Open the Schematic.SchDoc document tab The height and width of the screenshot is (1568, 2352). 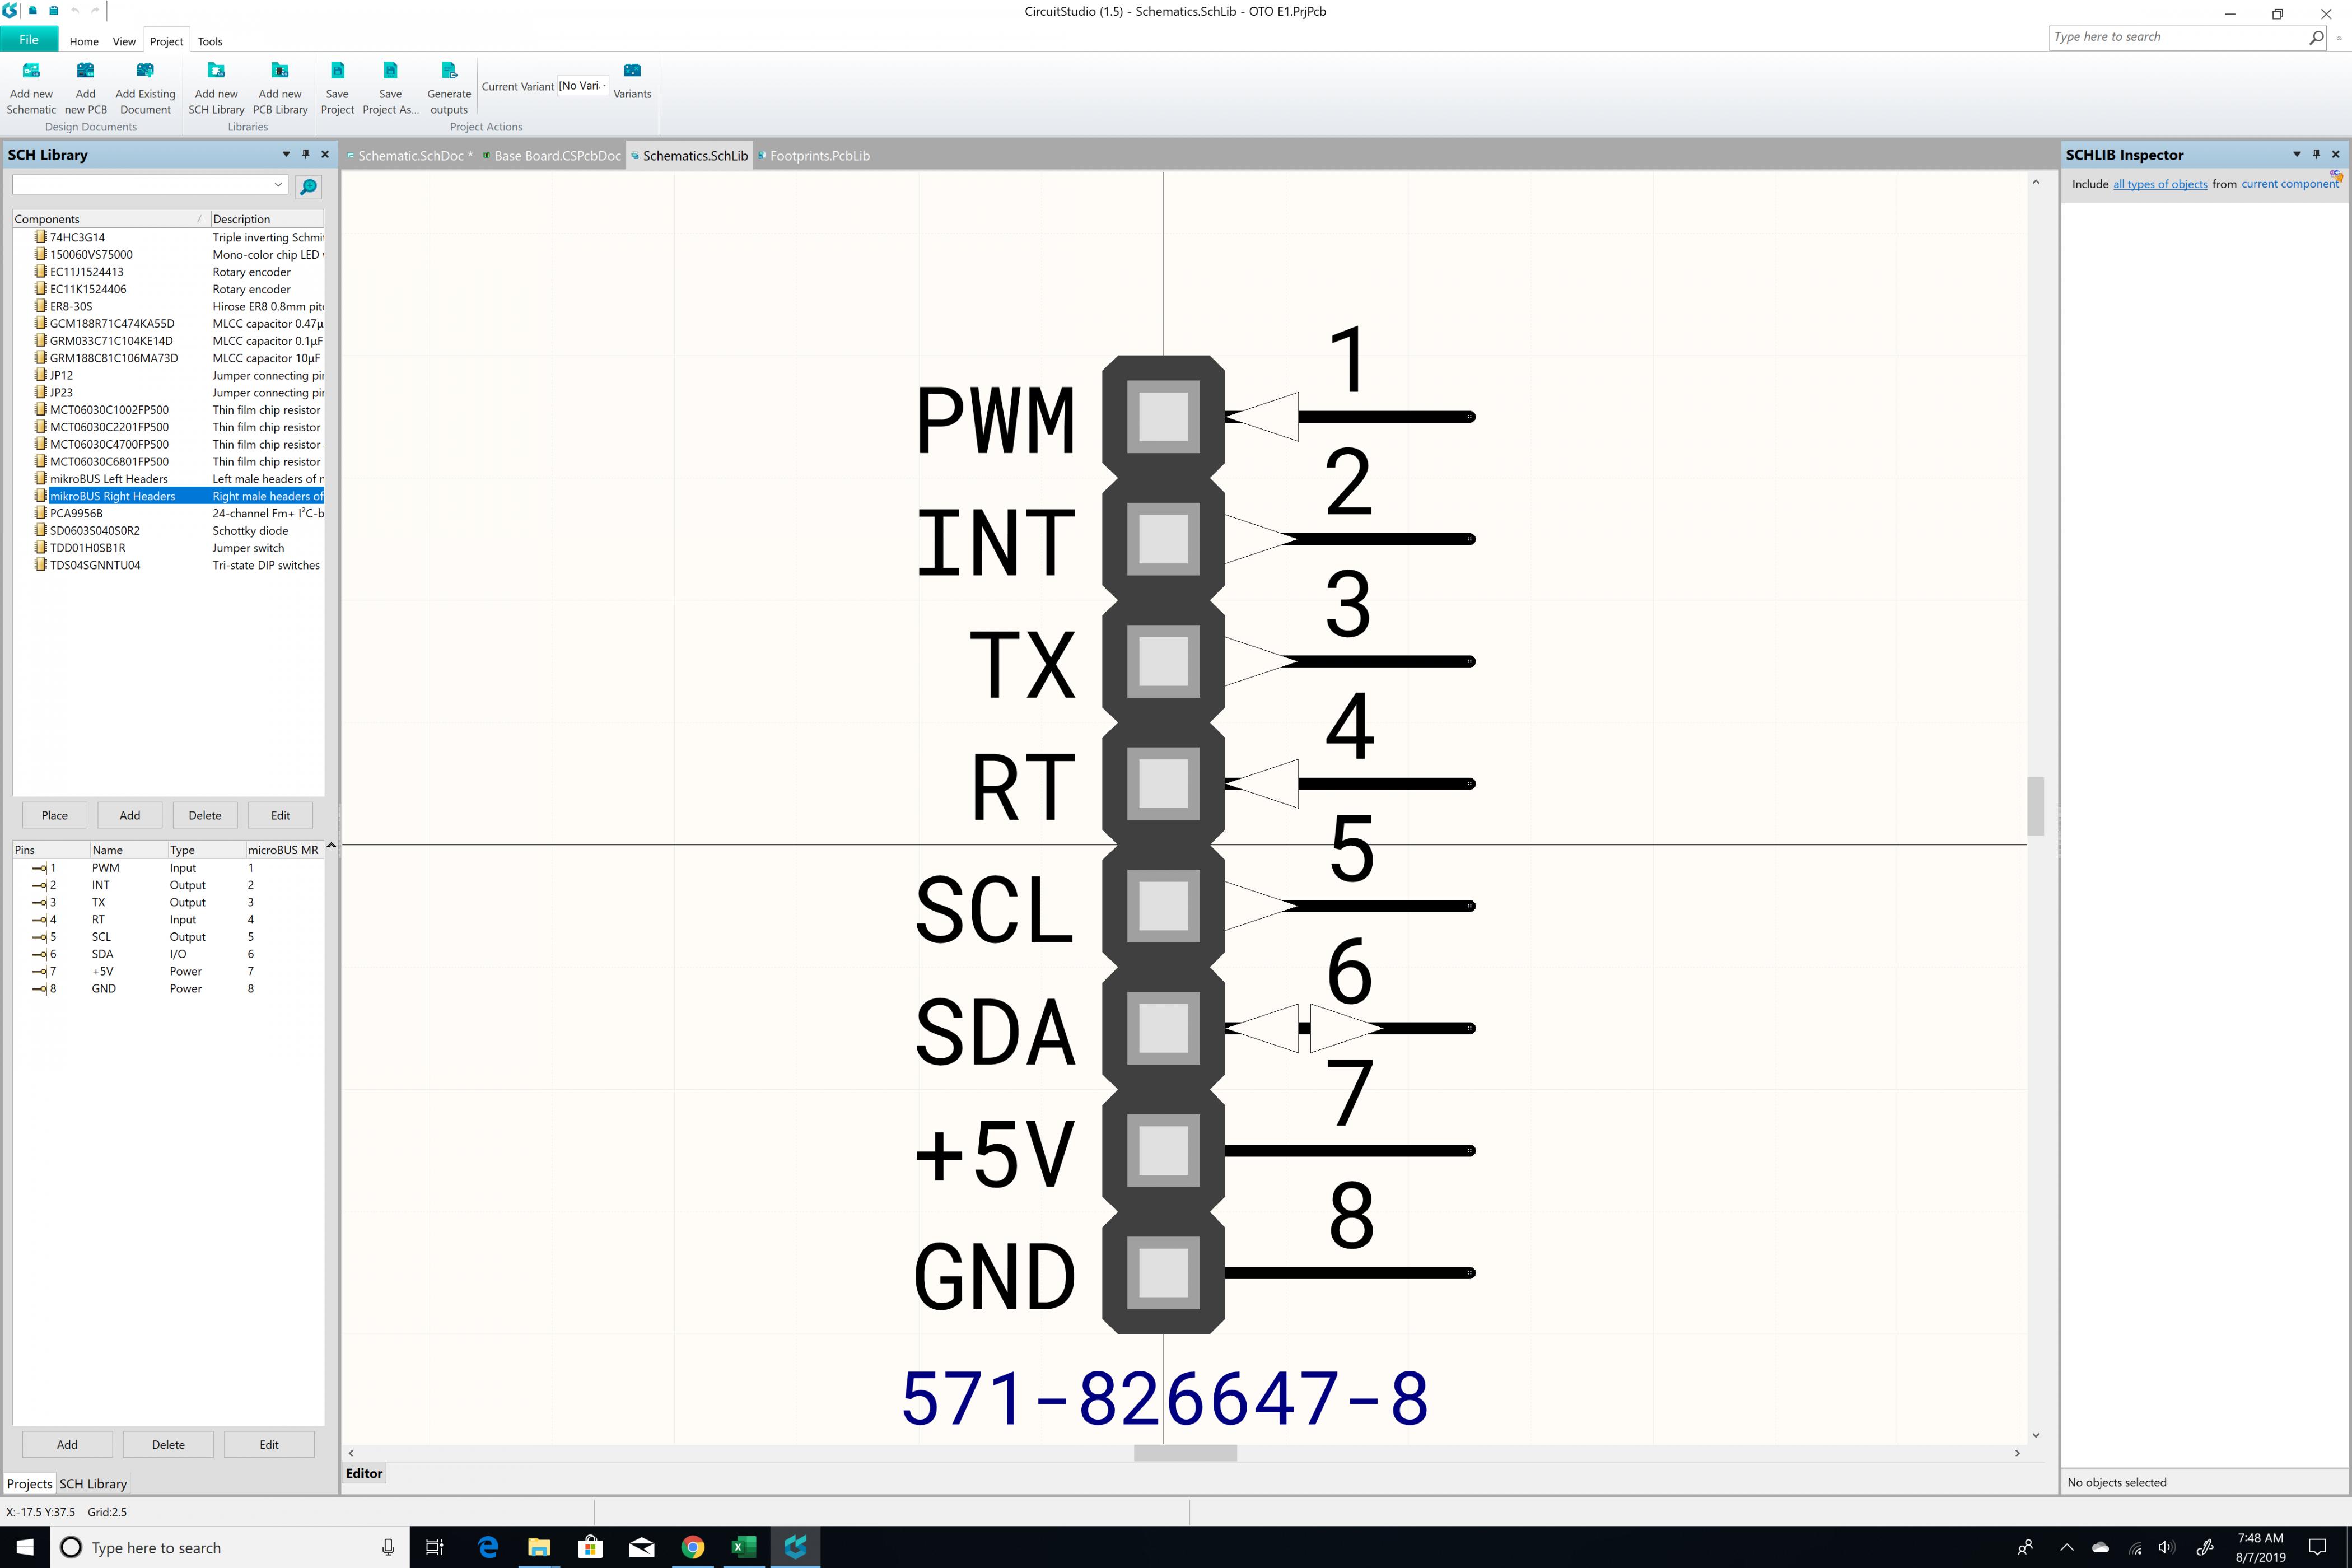click(410, 156)
